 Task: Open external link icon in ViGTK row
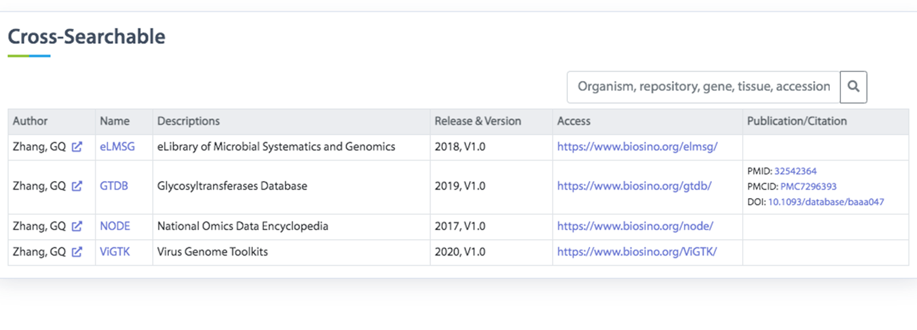[77, 252]
